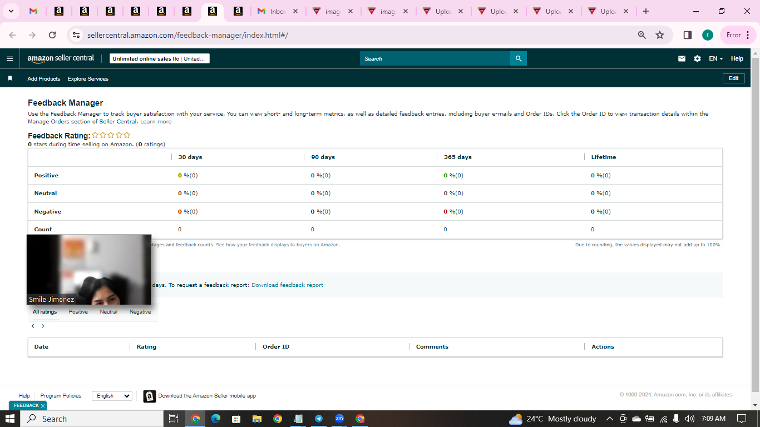Click the bookmark icon beside Add Products
This screenshot has width=760, height=427.
[x=10, y=78]
